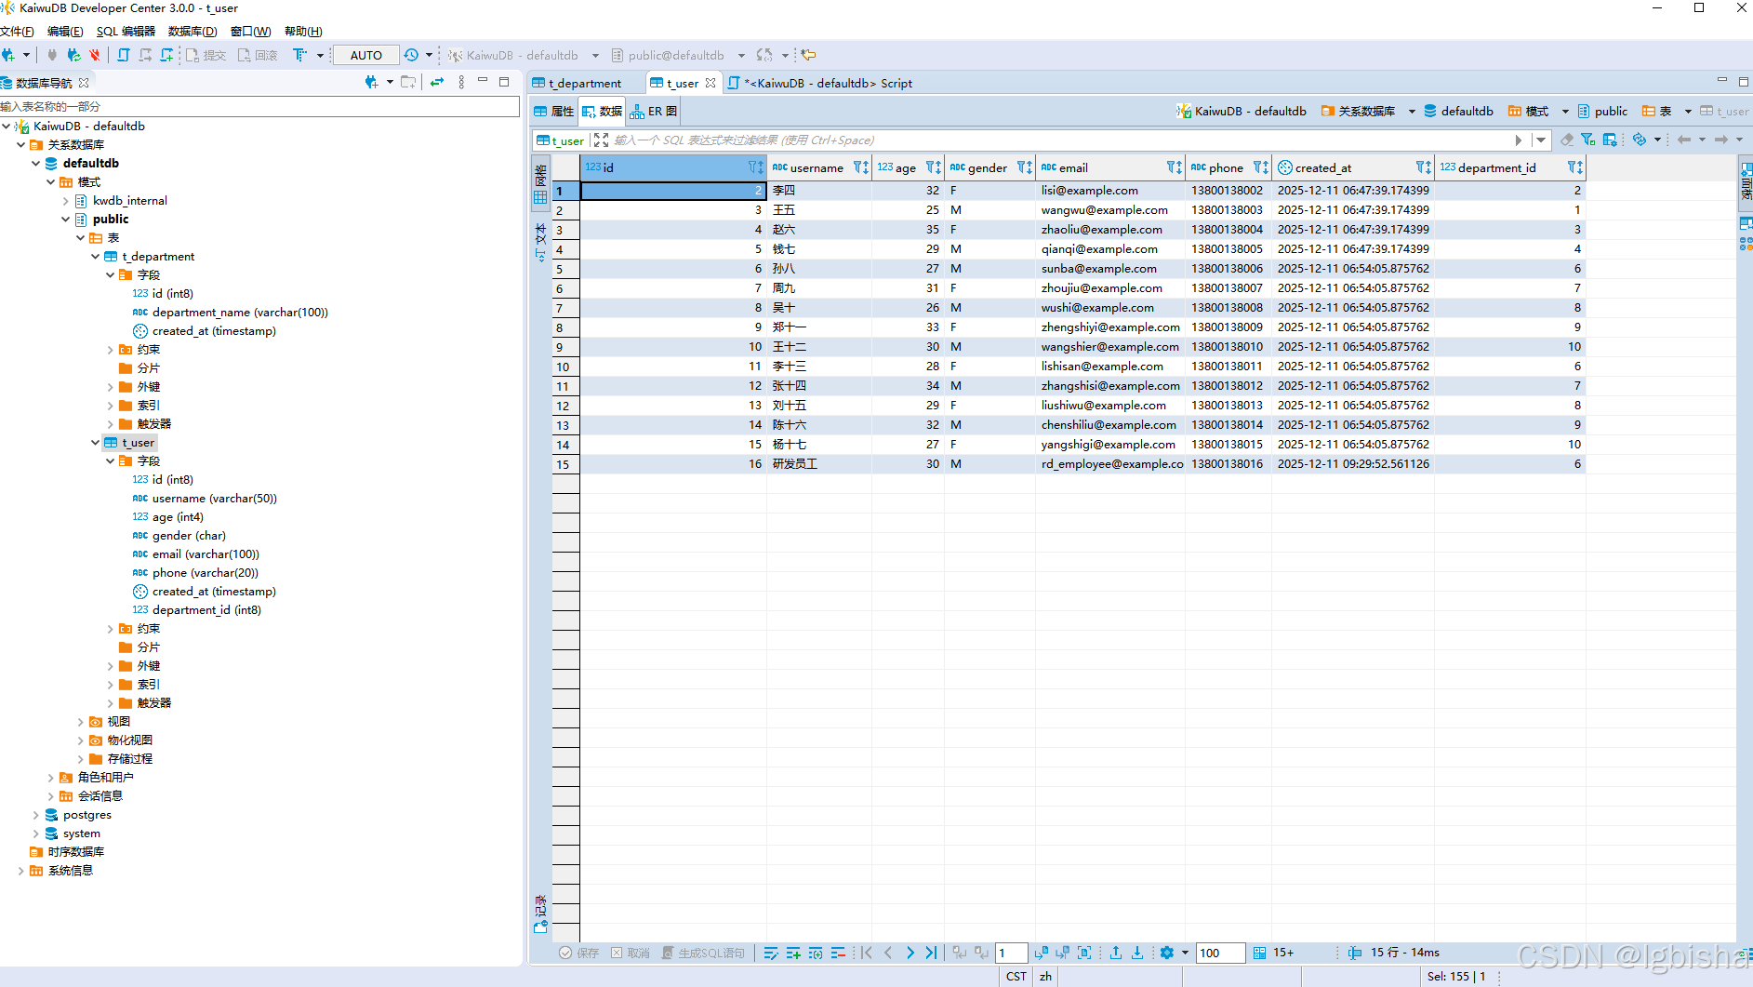Viewport: 1753px width, 987px height.
Task: Click the defaultdb breadcrumb link
Action: click(x=1458, y=112)
